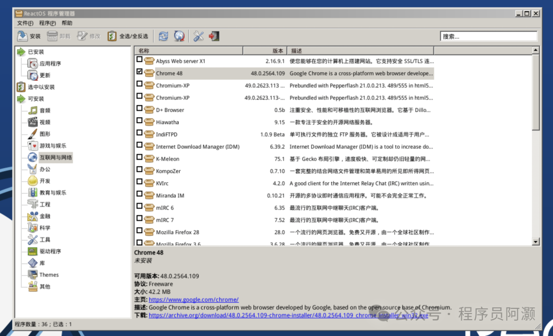
Task: Select the mIRC 7 row
Action: 284,220
